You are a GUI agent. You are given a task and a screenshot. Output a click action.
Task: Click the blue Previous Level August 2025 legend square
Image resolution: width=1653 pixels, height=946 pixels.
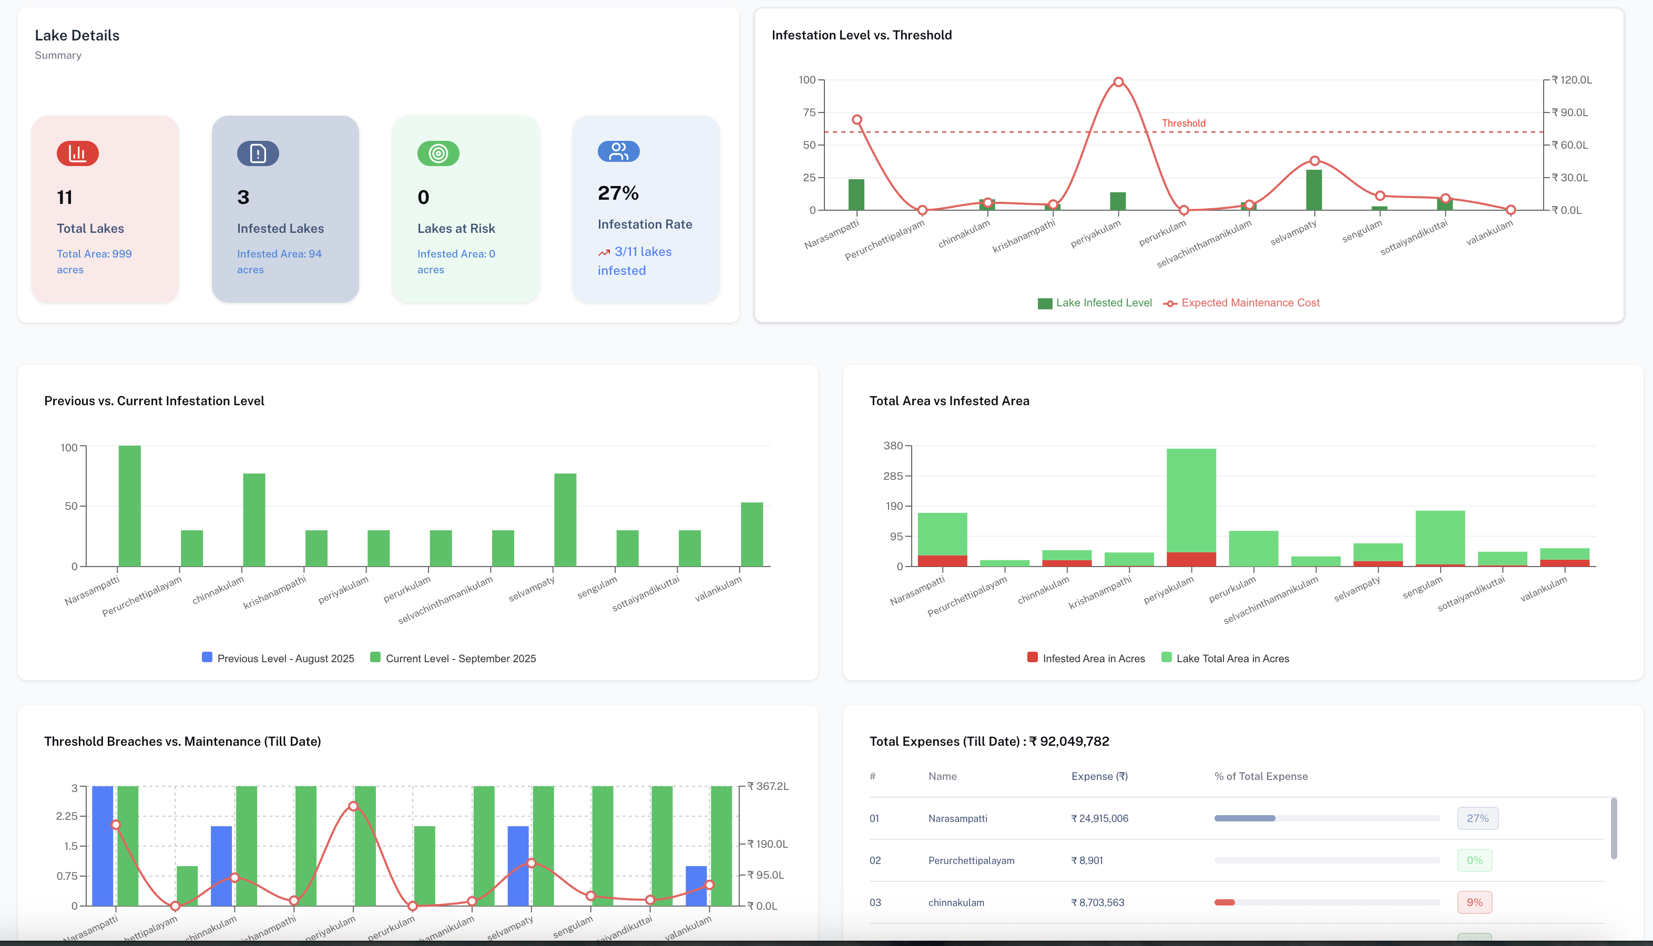tap(207, 657)
